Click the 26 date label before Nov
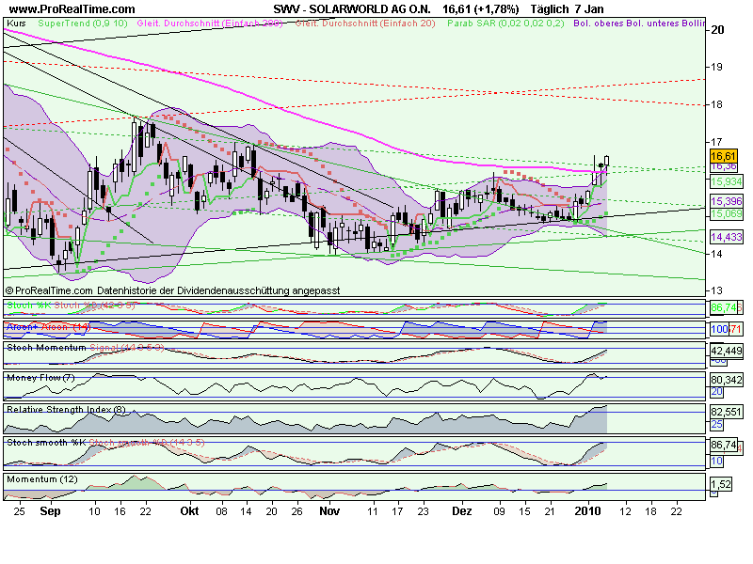 (x=296, y=511)
